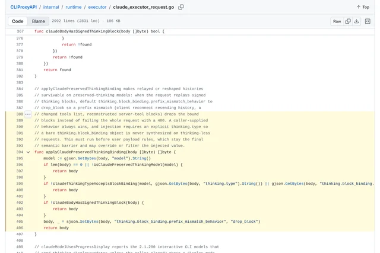Click claudeThinkingTypeAcceptsBlockBinding call on line 399
This screenshot has height=253, width=380.
pos(95,184)
